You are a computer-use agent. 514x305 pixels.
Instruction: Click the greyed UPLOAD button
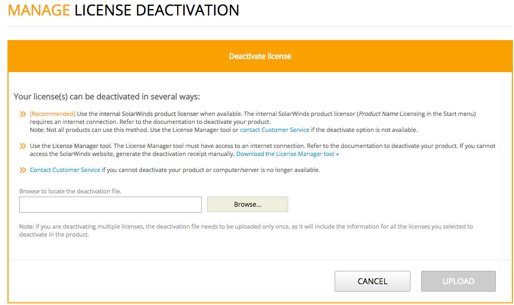(x=458, y=281)
